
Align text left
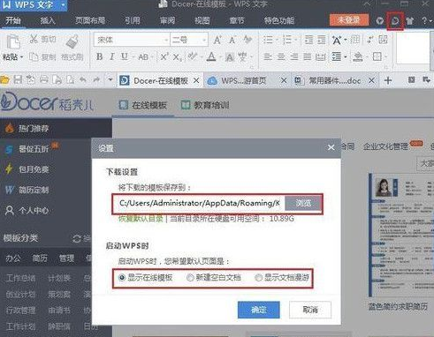coord(268,56)
